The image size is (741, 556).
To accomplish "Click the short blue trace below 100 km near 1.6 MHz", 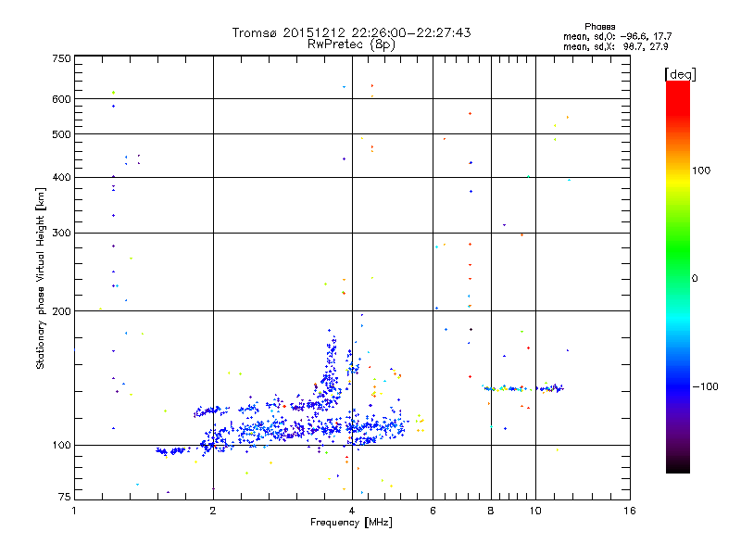I will [x=170, y=451].
